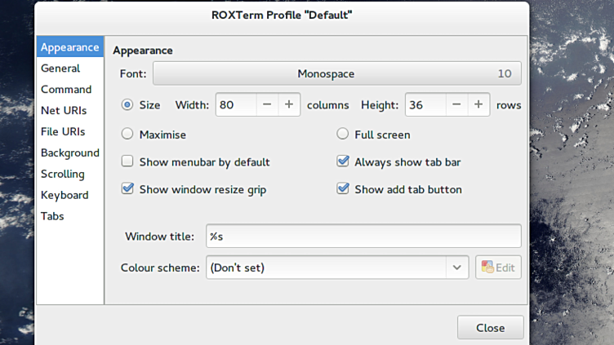This screenshot has width=614, height=345.
Task: Decrease the Width columns value
Action: (x=269, y=104)
